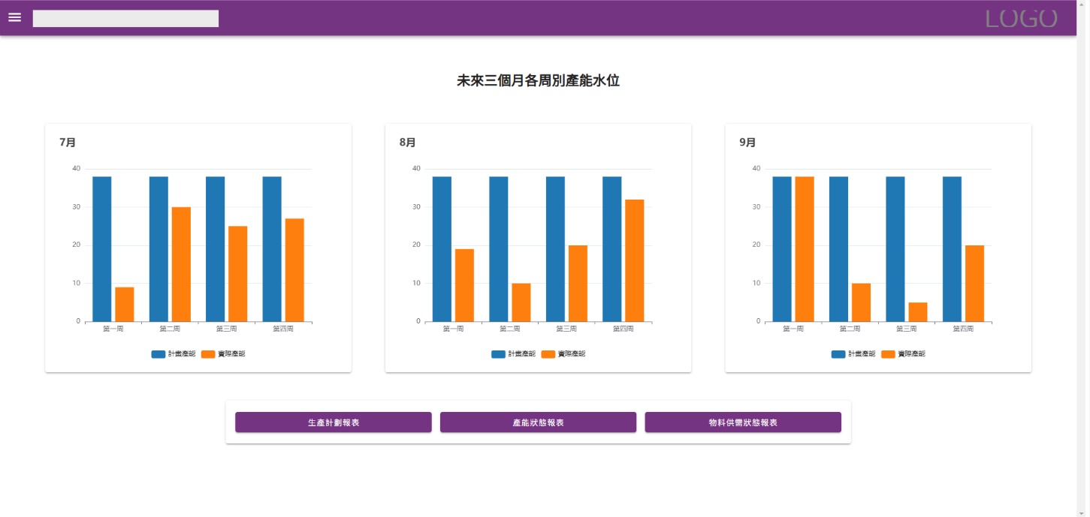
Task: Click the header title input box
Action: 125,19
